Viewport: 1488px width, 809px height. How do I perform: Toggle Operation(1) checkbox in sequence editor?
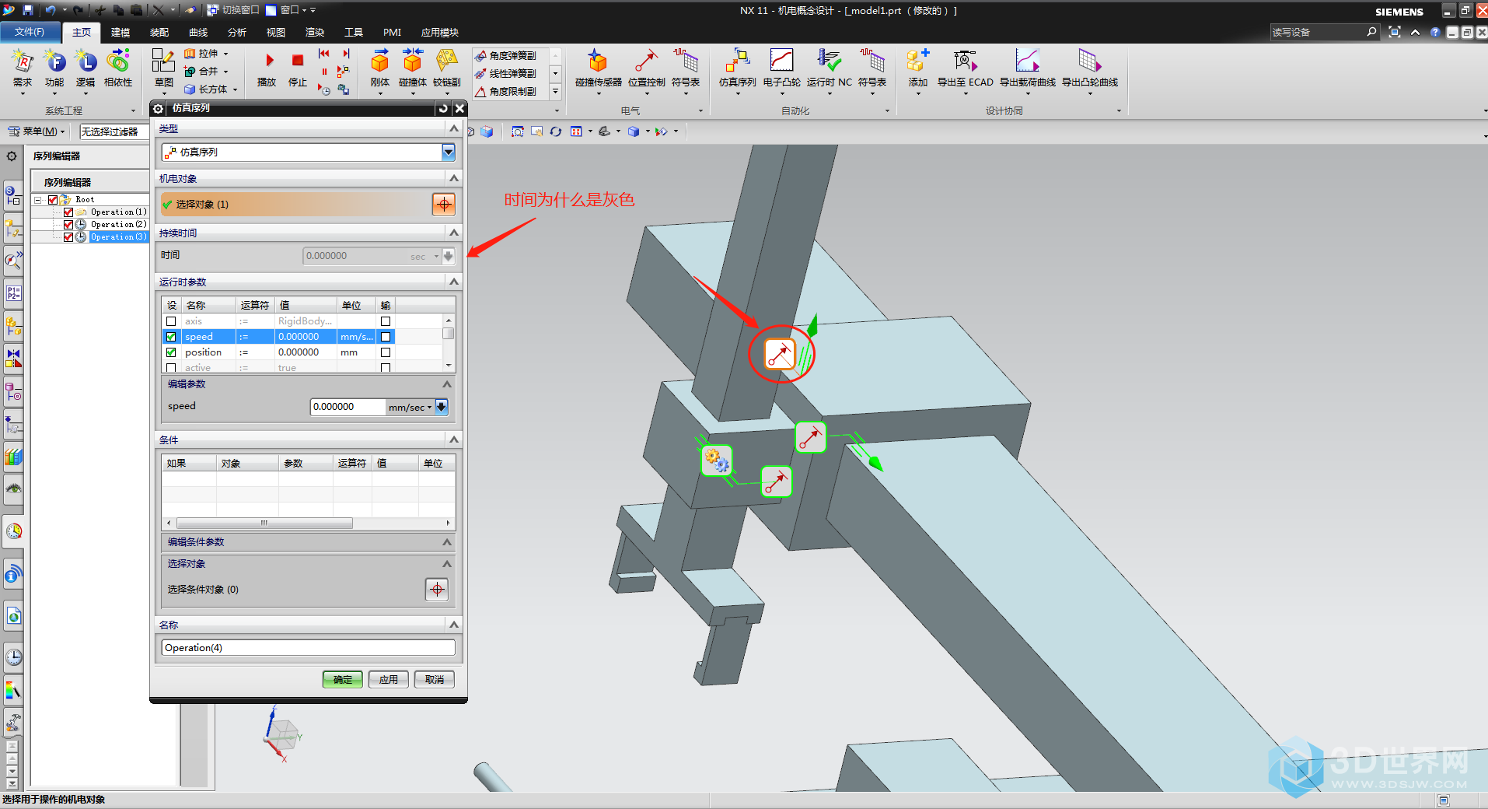pos(68,212)
